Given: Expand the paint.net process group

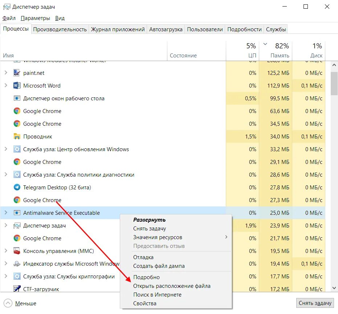Looking at the screenshot, I should pos(5,73).
